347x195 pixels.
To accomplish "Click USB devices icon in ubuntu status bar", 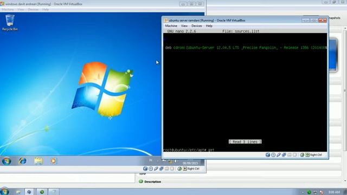I will (x=278, y=155).
